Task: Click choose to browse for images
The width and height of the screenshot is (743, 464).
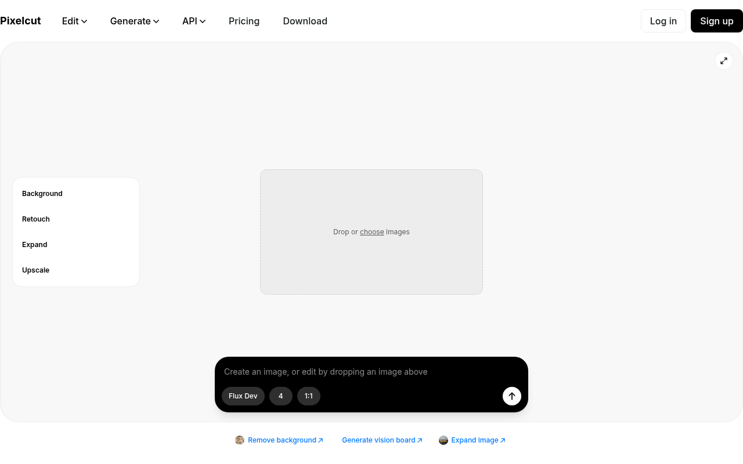Action: click(x=371, y=232)
